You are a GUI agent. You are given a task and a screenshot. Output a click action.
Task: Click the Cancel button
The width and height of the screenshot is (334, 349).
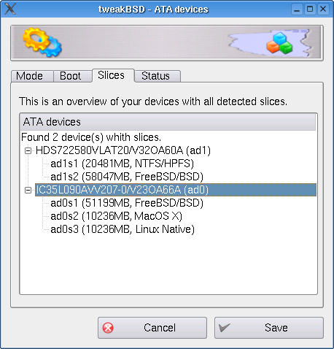(x=152, y=328)
